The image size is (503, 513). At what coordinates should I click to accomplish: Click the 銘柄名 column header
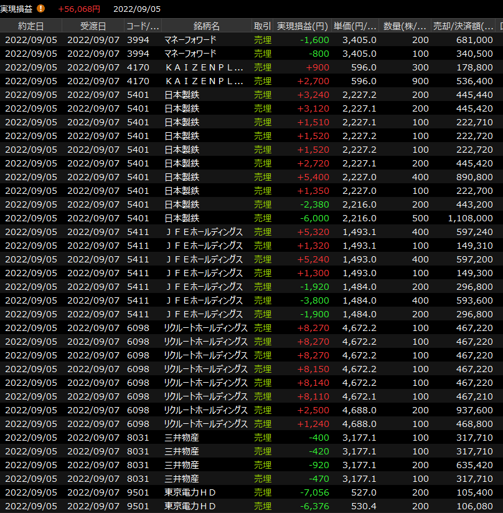[x=206, y=26]
